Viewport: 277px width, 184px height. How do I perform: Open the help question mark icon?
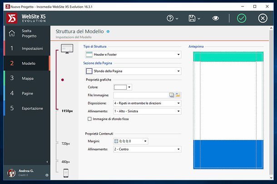click(170, 18)
